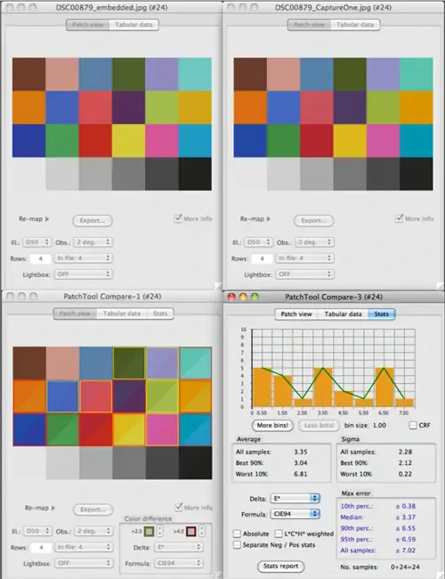Viewport: 445px width, 579px height.
Task: Click Rows input field in Compare-1 window
Action: 41,547
